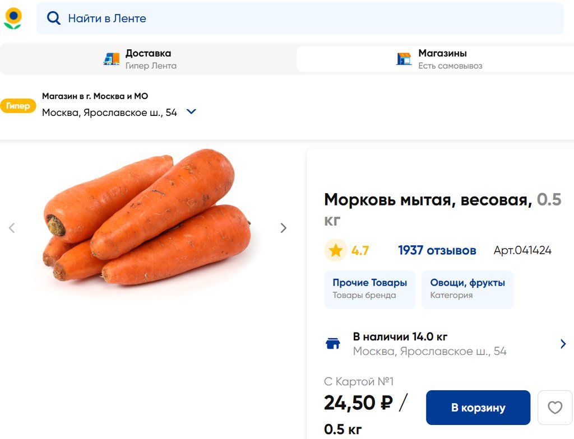Click the store building icon

click(404, 59)
